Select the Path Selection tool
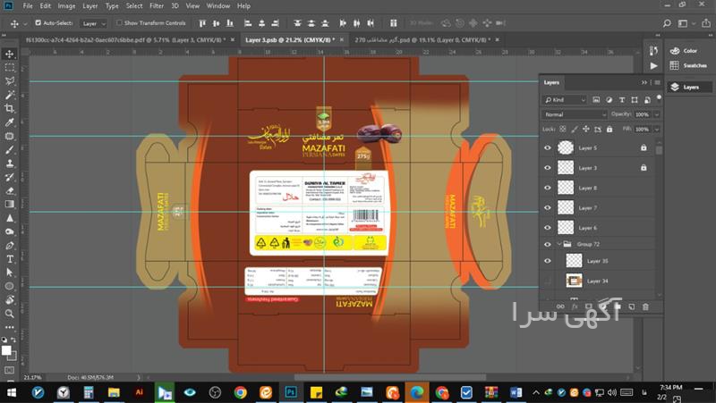The image size is (716, 403). pyautogui.click(x=9, y=273)
